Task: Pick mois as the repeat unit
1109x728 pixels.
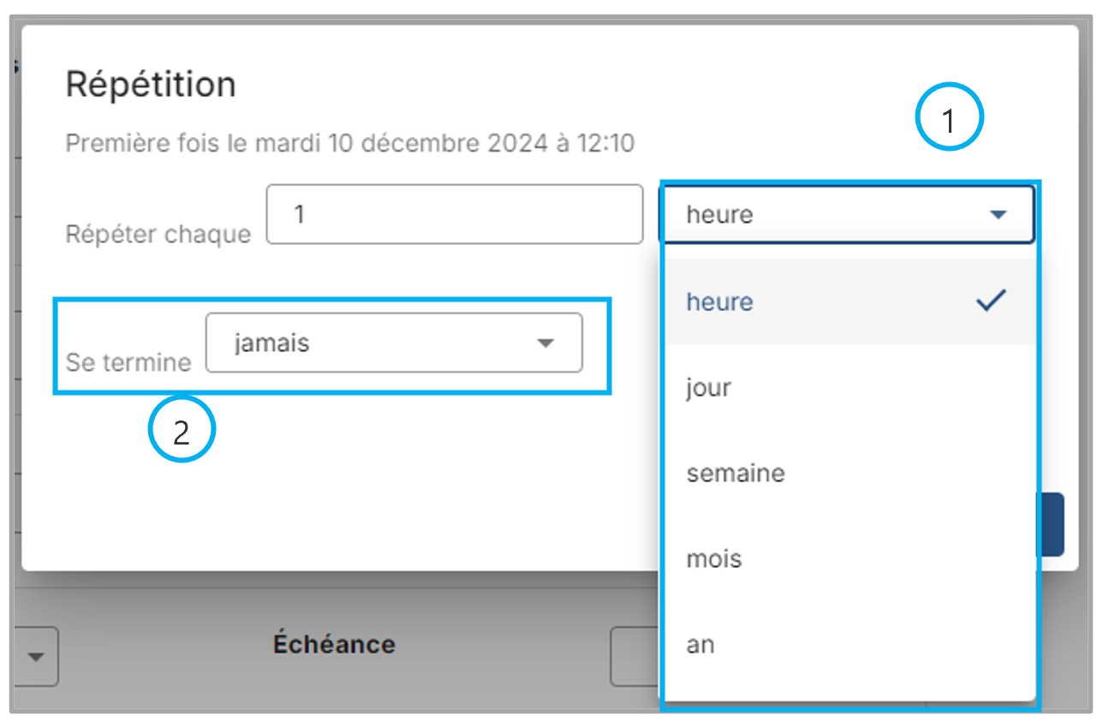Action: click(714, 558)
